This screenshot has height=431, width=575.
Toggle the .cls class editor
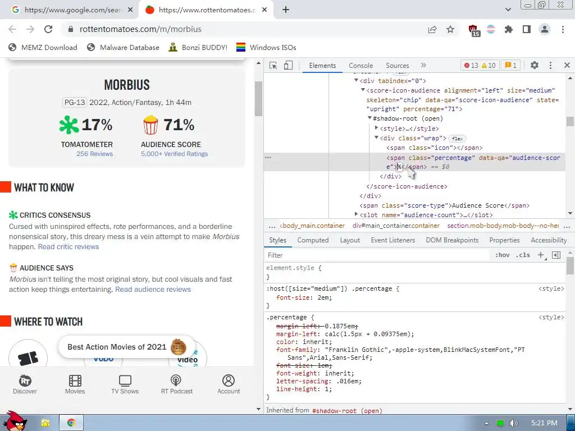click(523, 255)
